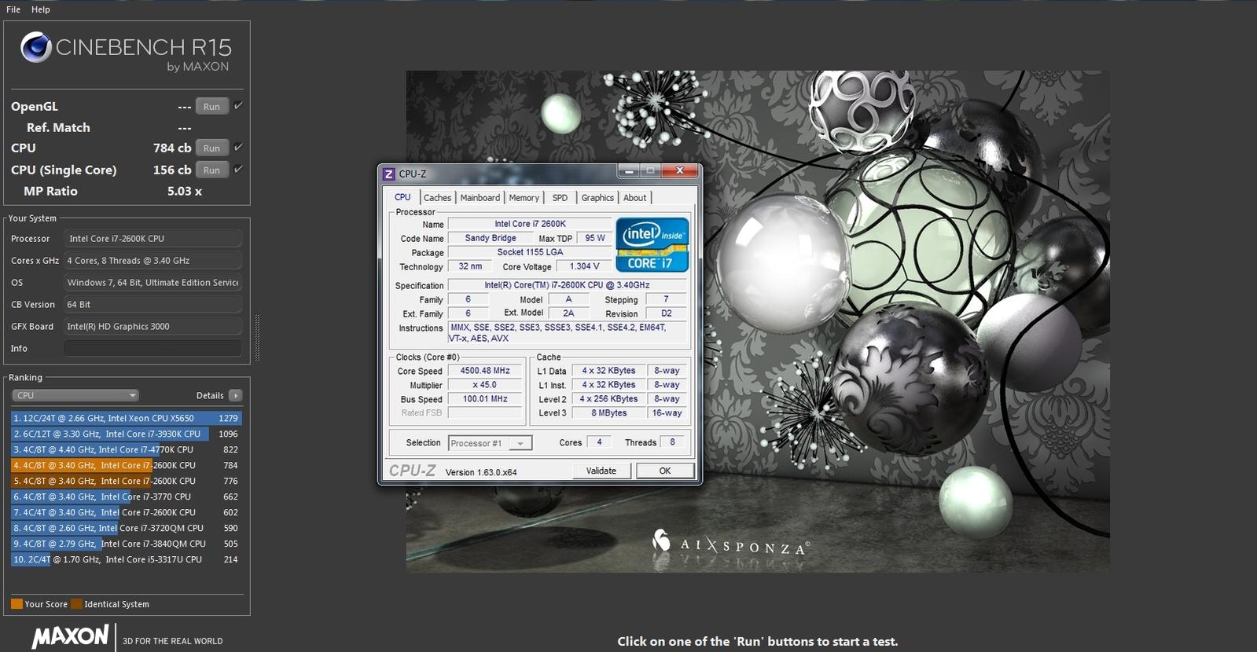Click the OS Windows 7 field
The width and height of the screenshot is (1257, 652).
pyautogui.click(x=153, y=282)
